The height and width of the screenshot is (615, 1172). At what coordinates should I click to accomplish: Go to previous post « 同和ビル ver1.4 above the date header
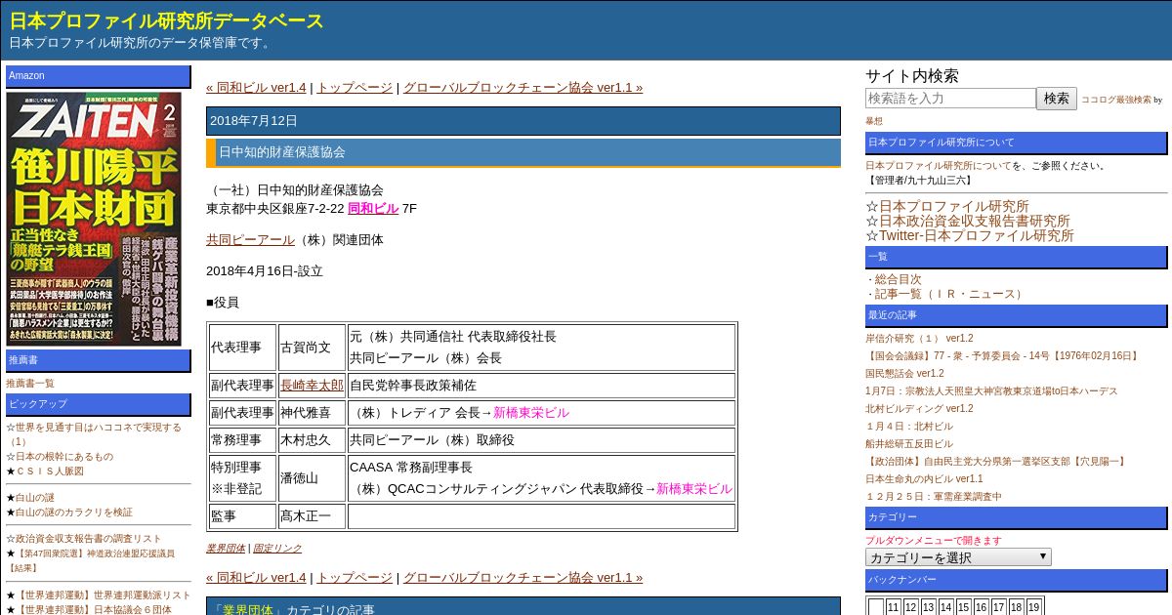pos(256,88)
